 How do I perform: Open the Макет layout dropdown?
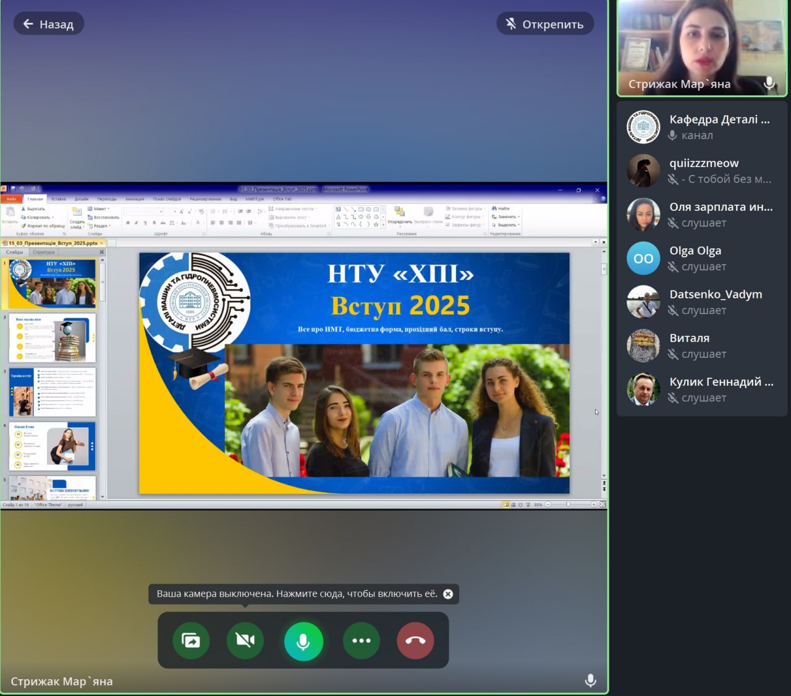(x=99, y=209)
